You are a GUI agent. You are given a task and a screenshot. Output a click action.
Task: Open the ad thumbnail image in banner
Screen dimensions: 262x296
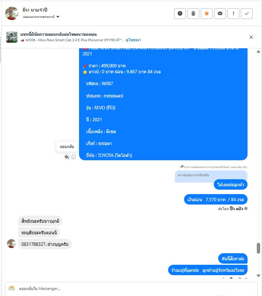12,37
